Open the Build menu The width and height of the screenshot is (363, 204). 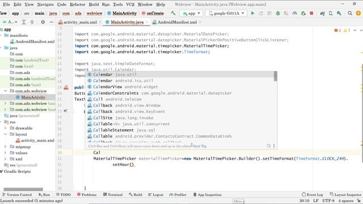pos(94,4)
